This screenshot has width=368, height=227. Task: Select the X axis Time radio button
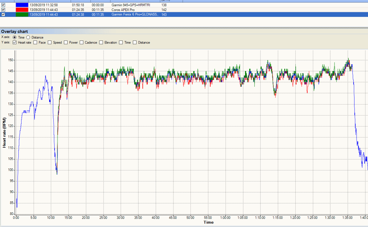click(x=15, y=37)
